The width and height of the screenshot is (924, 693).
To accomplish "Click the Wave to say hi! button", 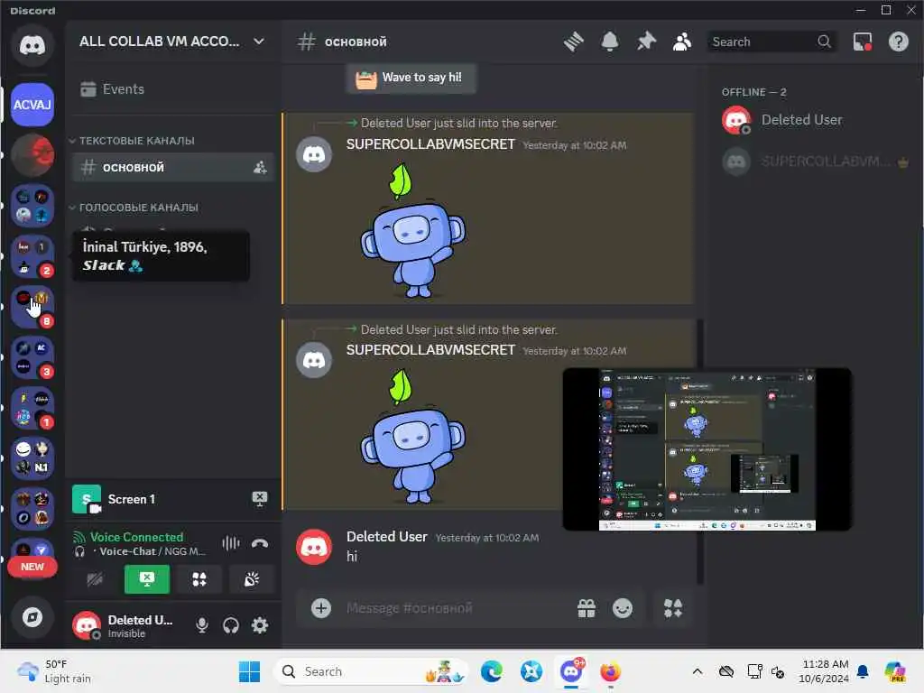I will pyautogui.click(x=411, y=78).
